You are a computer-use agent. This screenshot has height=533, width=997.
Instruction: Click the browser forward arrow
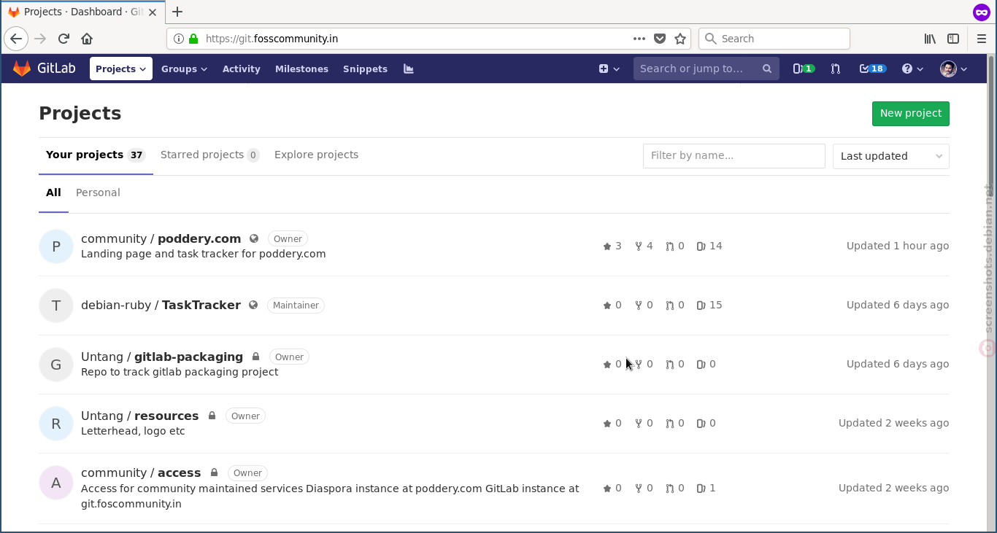(x=40, y=39)
